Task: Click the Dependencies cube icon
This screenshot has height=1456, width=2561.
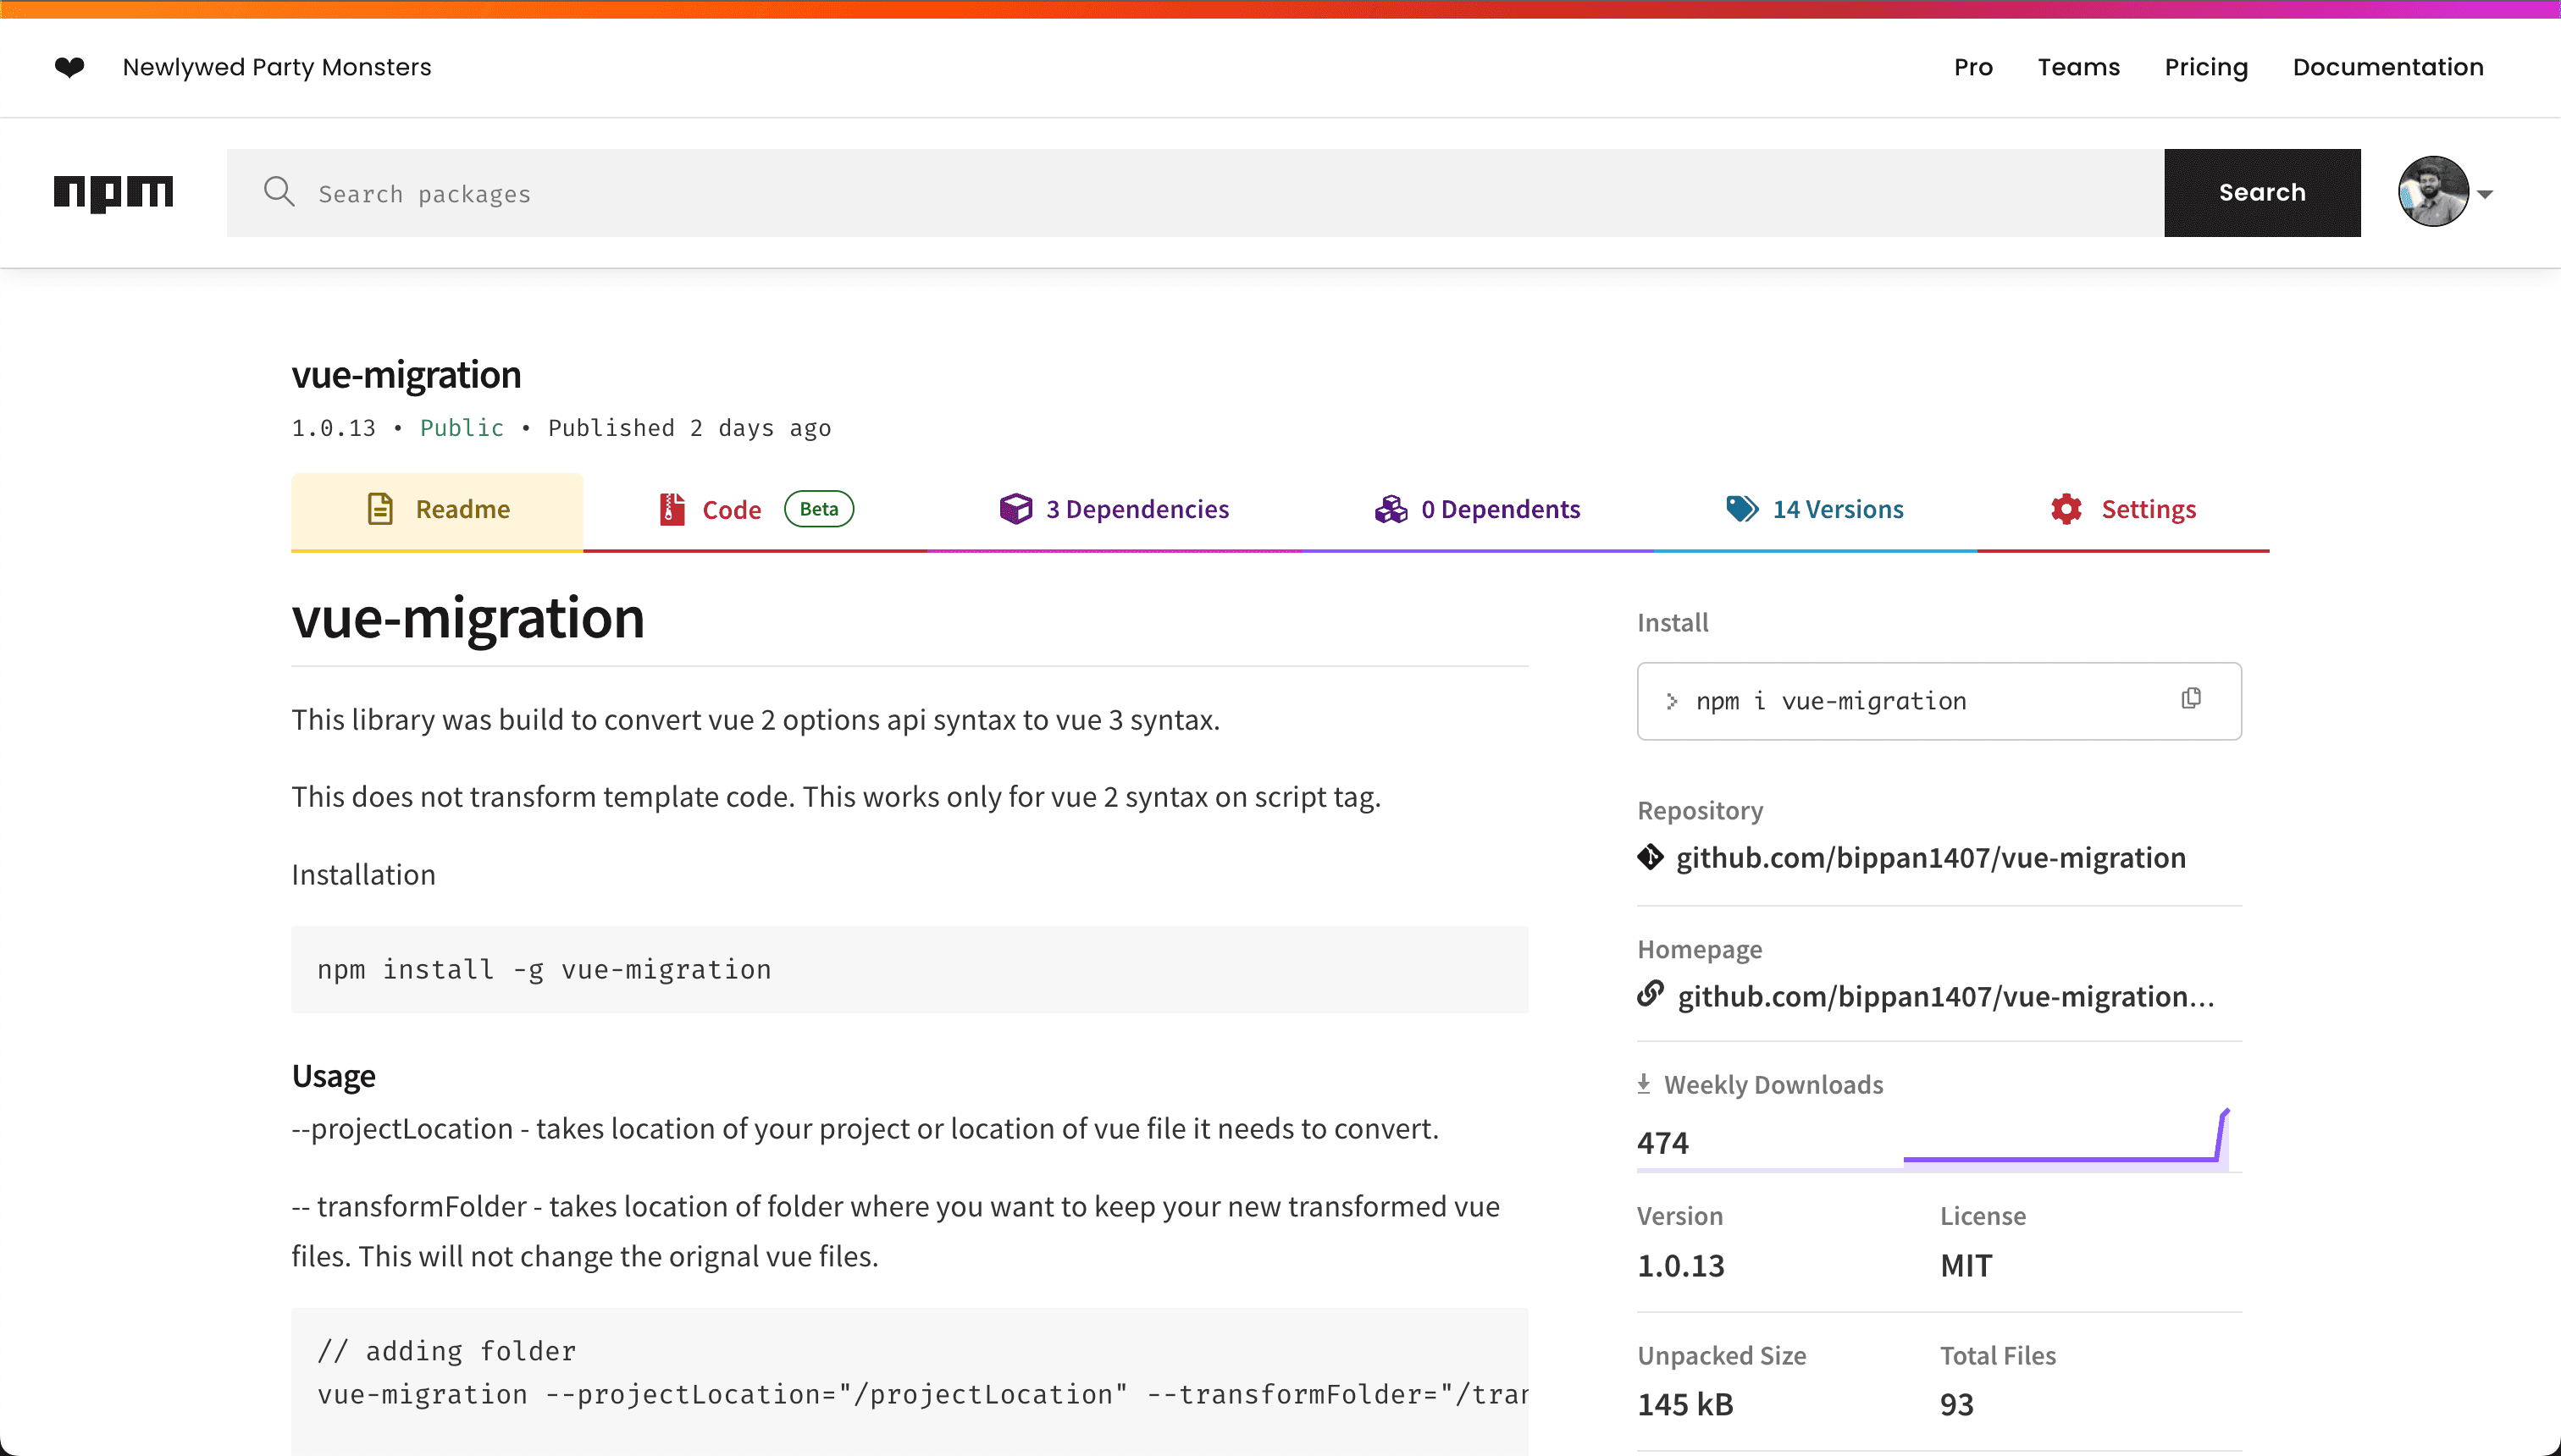Action: point(1015,509)
